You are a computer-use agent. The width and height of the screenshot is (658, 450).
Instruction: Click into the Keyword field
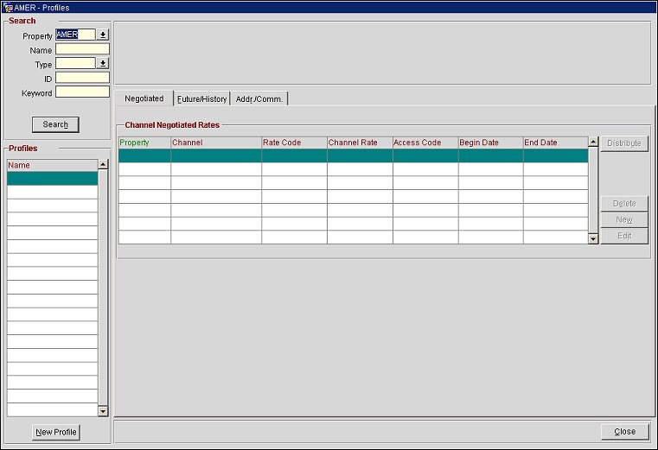(x=82, y=92)
